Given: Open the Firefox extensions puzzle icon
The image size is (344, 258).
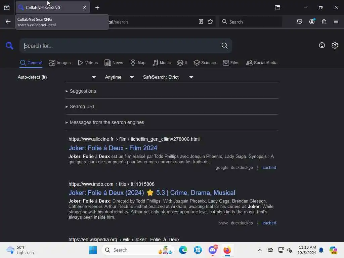Looking at the screenshot, I should tap(324, 21).
